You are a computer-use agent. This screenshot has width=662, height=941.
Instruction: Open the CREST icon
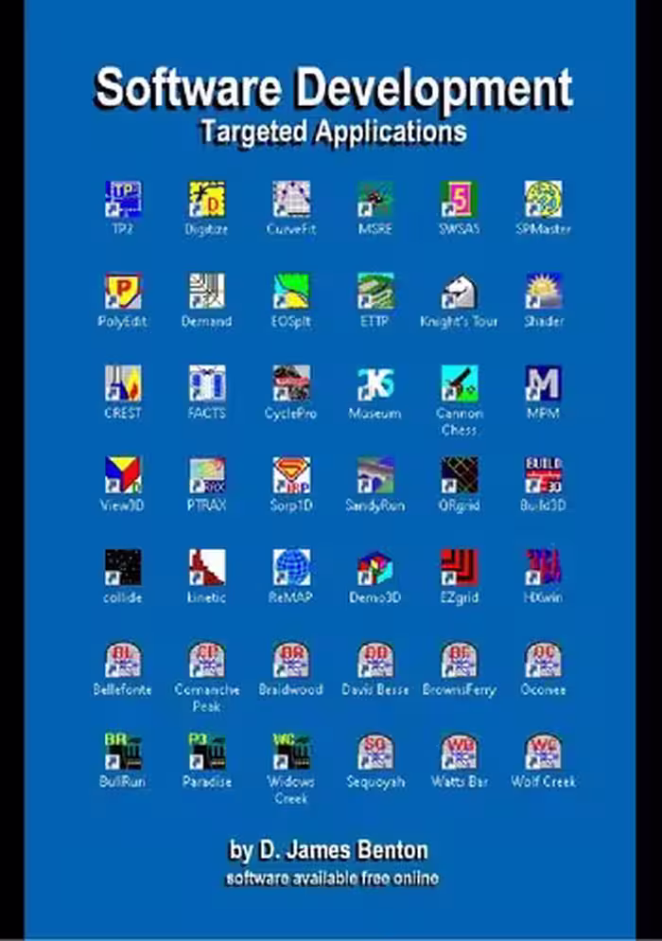pyautogui.click(x=123, y=382)
